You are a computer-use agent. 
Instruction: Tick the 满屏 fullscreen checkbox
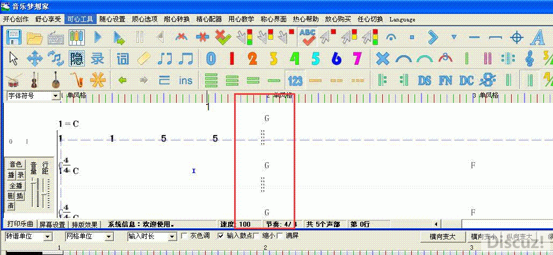tap(280, 236)
